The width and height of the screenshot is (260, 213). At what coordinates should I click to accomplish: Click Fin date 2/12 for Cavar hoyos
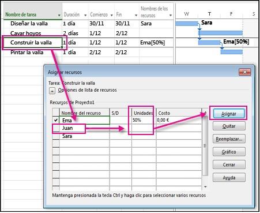click(x=127, y=33)
